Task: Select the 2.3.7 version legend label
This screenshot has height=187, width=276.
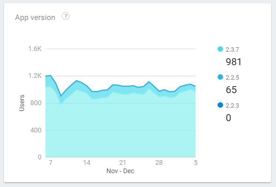Action: point(233,49)
